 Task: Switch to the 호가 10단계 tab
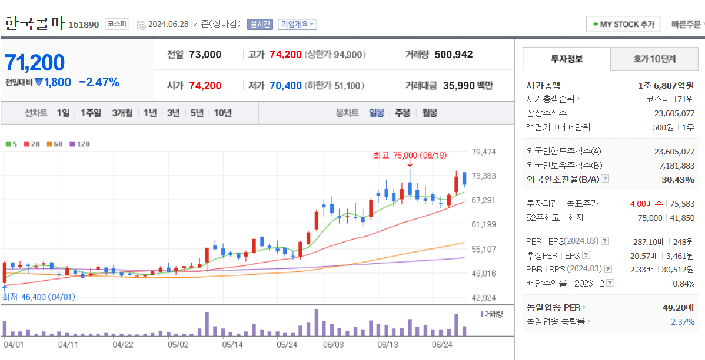654,59
